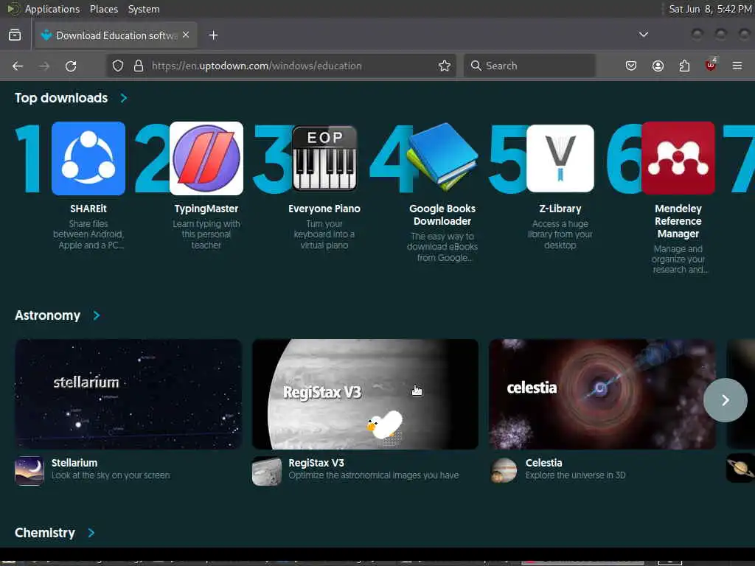
Task: Click the site security padlock icon
Action: pos(139,66)
